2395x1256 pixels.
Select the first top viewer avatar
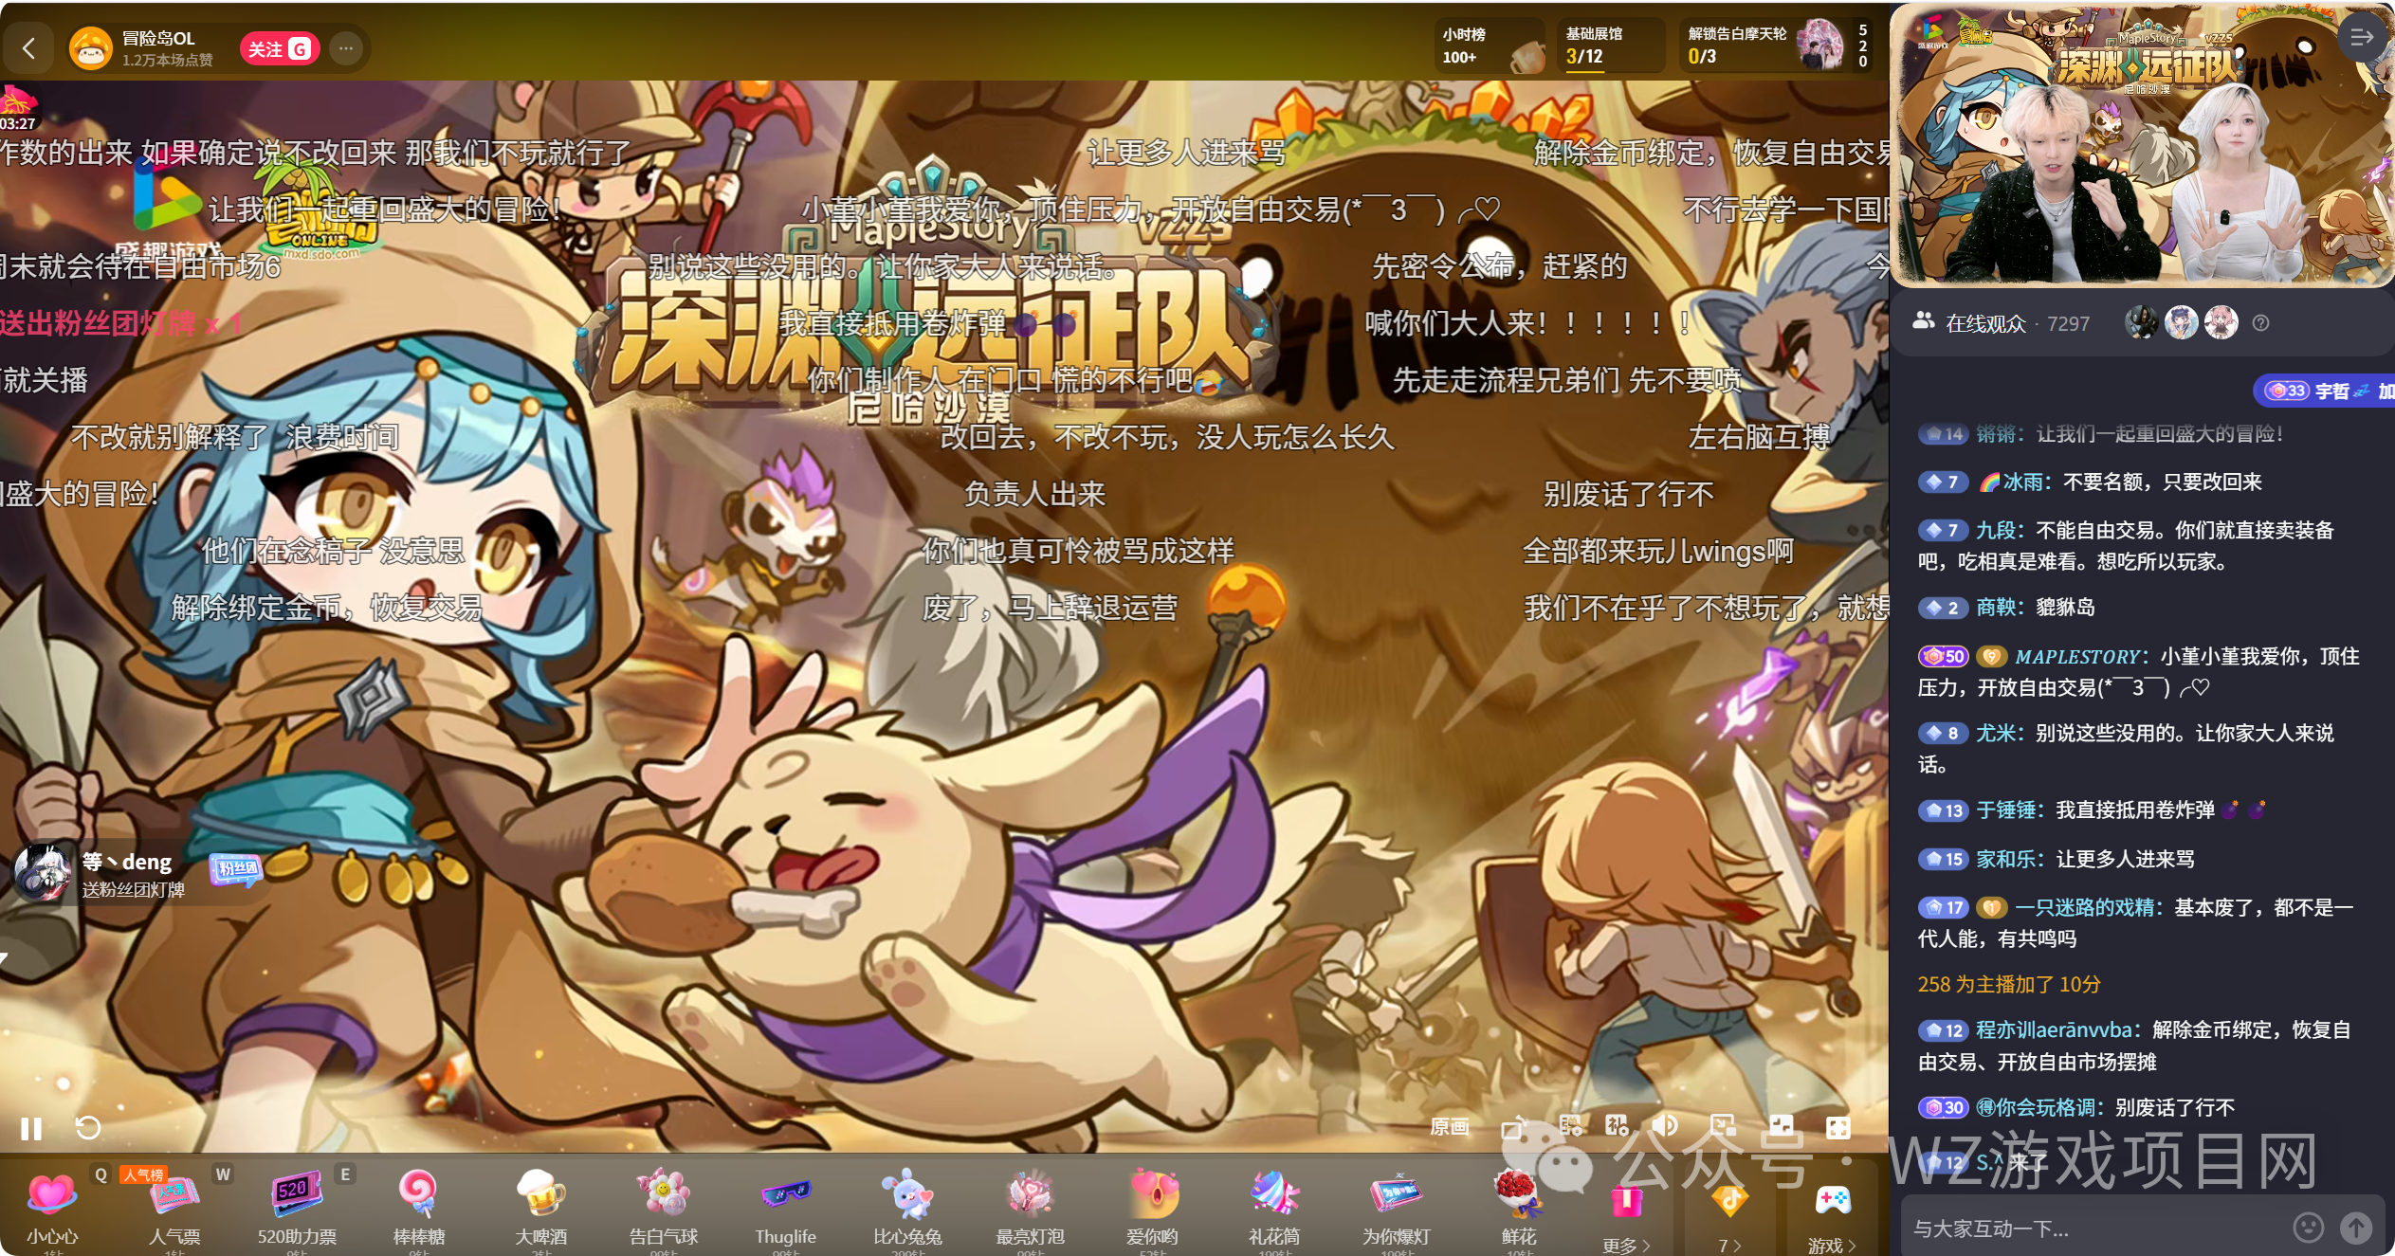2141,323
